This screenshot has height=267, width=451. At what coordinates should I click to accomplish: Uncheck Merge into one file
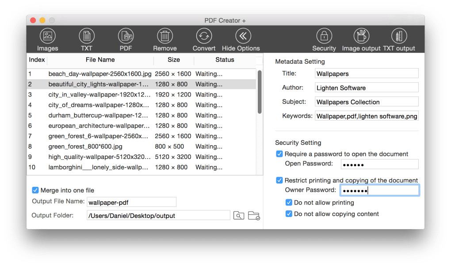35,190
